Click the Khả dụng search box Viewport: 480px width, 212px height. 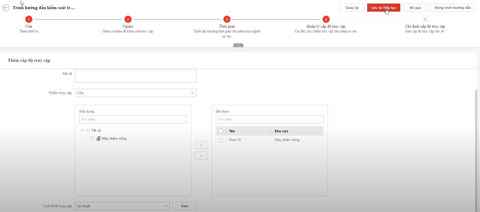coord(133,119)
